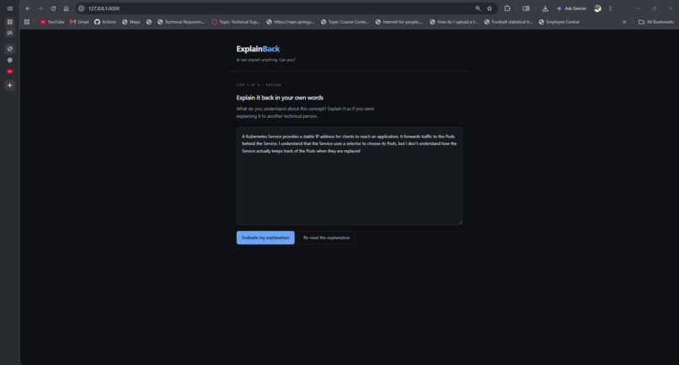Select the grey round tab in sidebar
Viewport: 679px width, 365px height.
pyautogui.click(x=9, y=60)
